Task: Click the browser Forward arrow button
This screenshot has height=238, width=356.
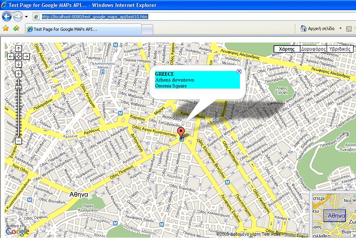Action: pyautogui.click(x=18, y=16)
